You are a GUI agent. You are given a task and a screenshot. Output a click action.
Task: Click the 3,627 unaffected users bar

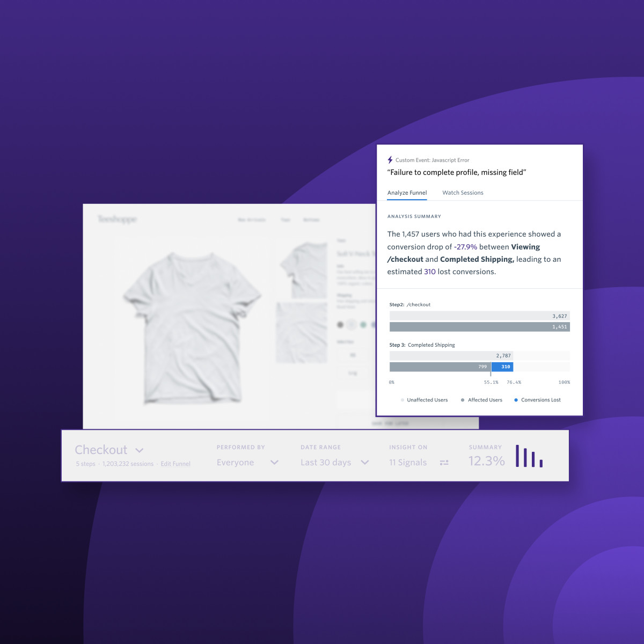(479, 316)
